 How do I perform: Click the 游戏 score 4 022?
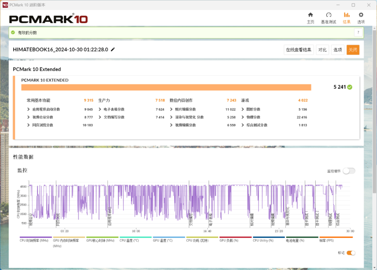coord(303,100)
